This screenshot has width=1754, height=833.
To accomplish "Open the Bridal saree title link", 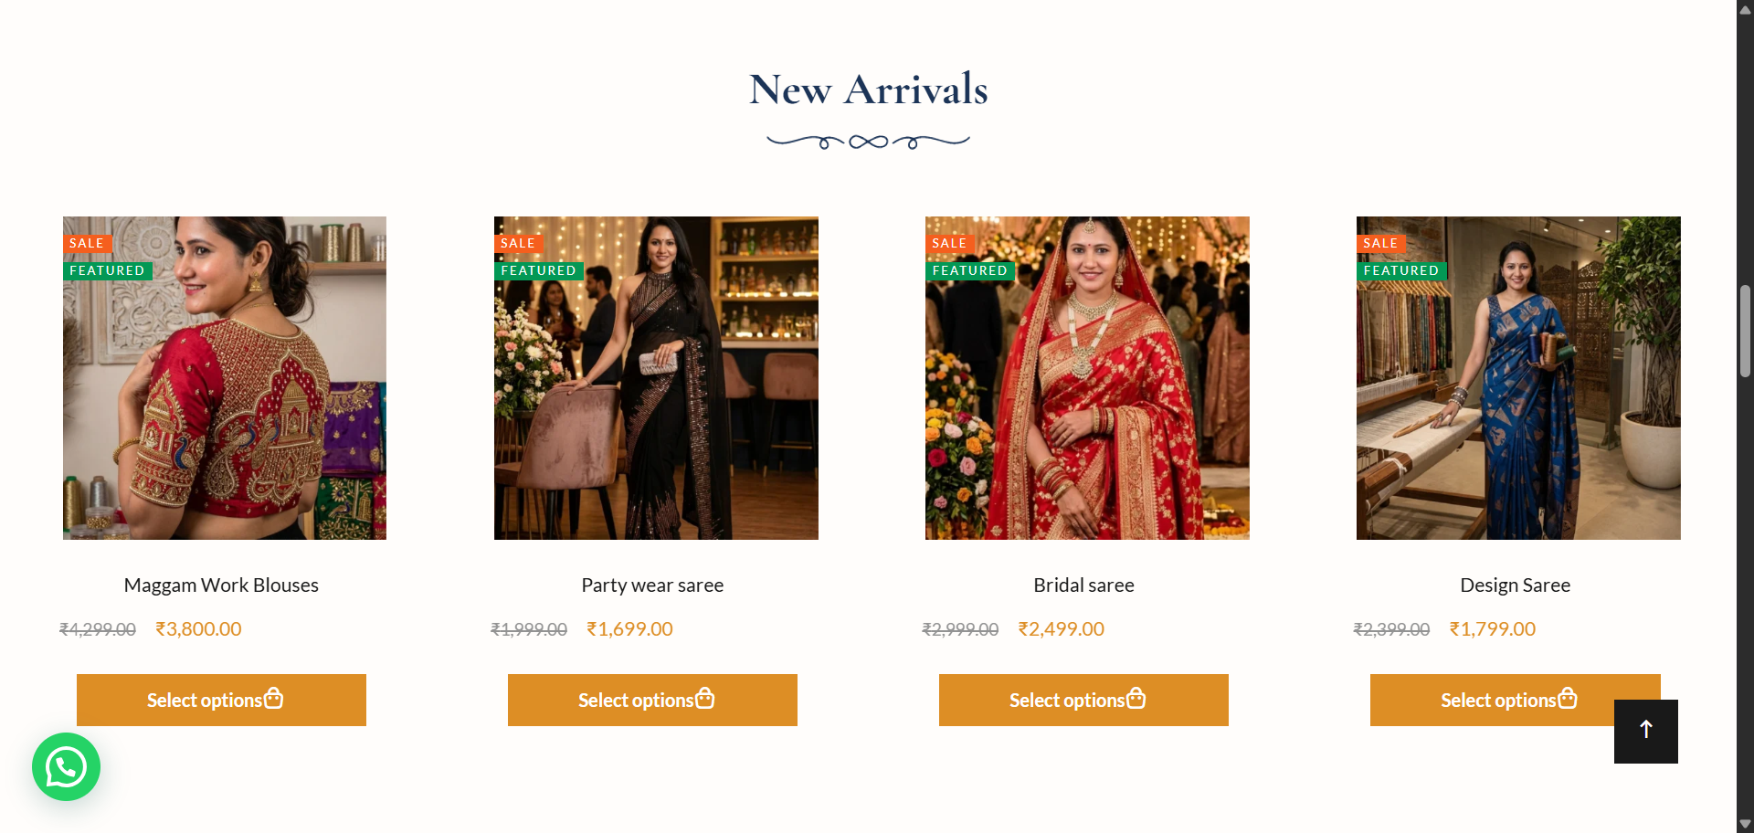I will coord(1083,585).
